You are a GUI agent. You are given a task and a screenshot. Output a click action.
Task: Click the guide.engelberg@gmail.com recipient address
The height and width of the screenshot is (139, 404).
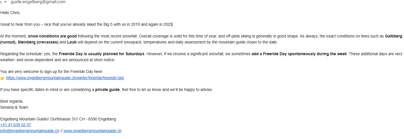38,2
